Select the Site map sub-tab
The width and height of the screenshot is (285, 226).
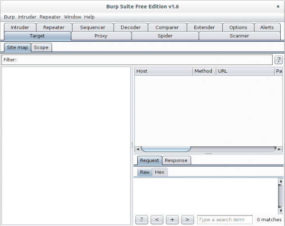(x=18, y=47)
